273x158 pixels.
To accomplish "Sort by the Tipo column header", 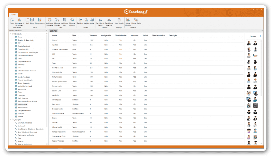I will pos(74,36).
